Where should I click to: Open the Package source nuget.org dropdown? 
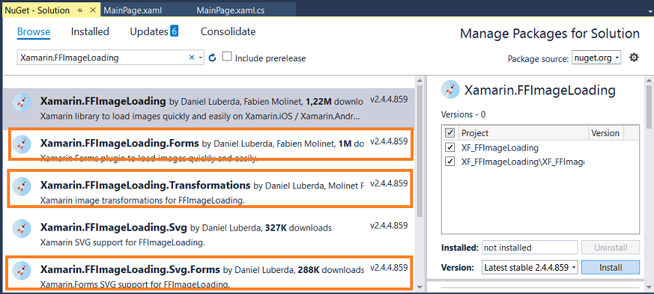tap(596, 58)
